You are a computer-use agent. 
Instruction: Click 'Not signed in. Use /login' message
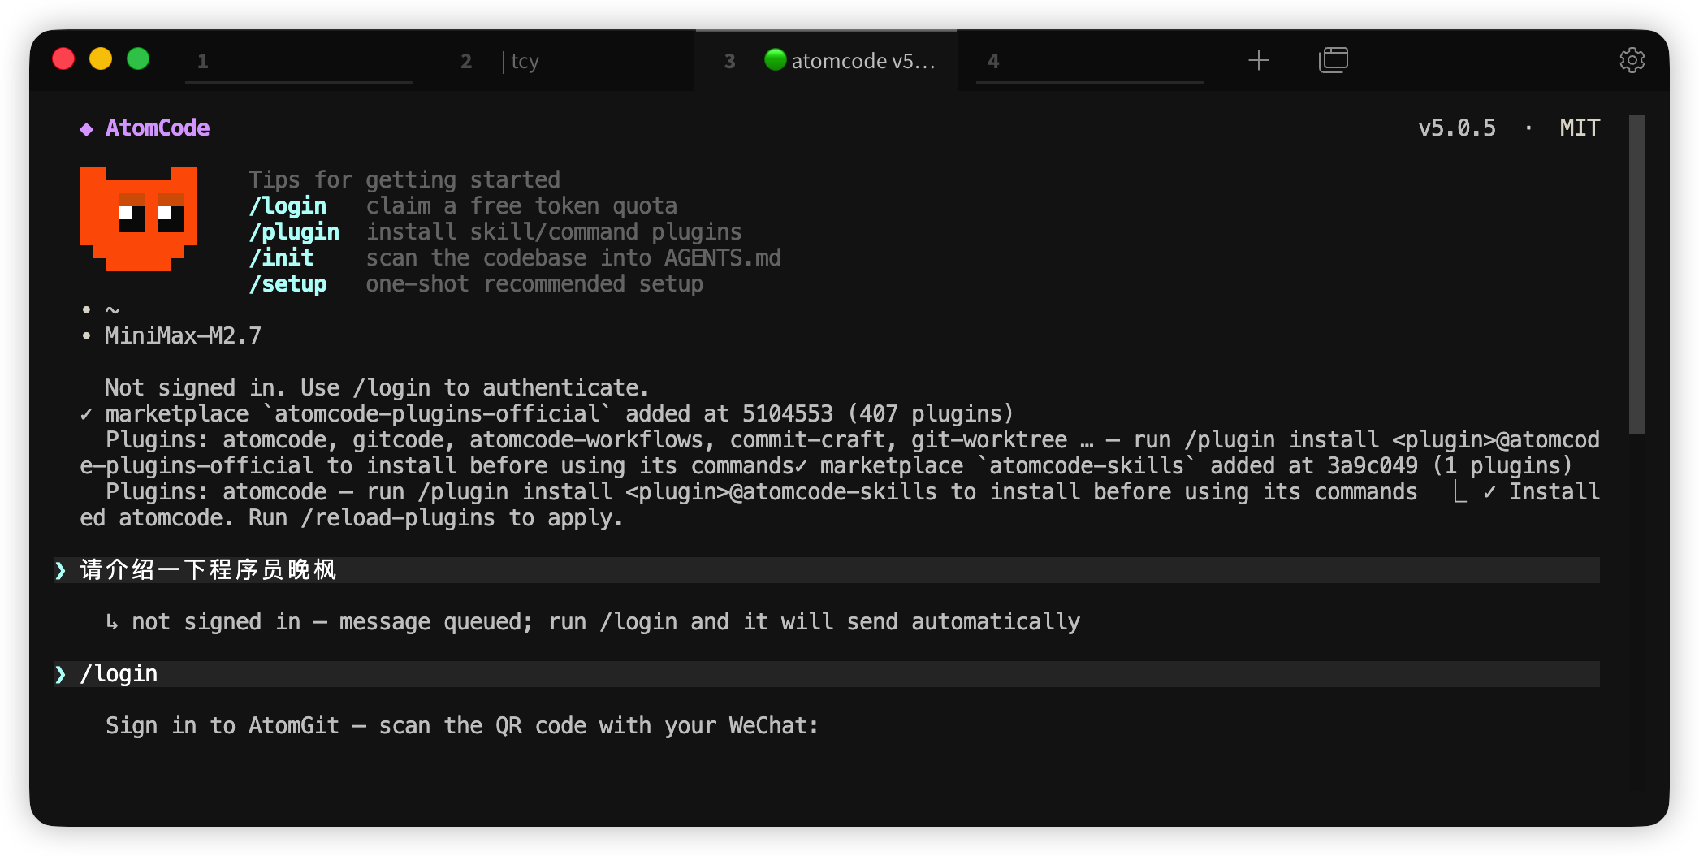pyautogui.click(x=377, y=387)
